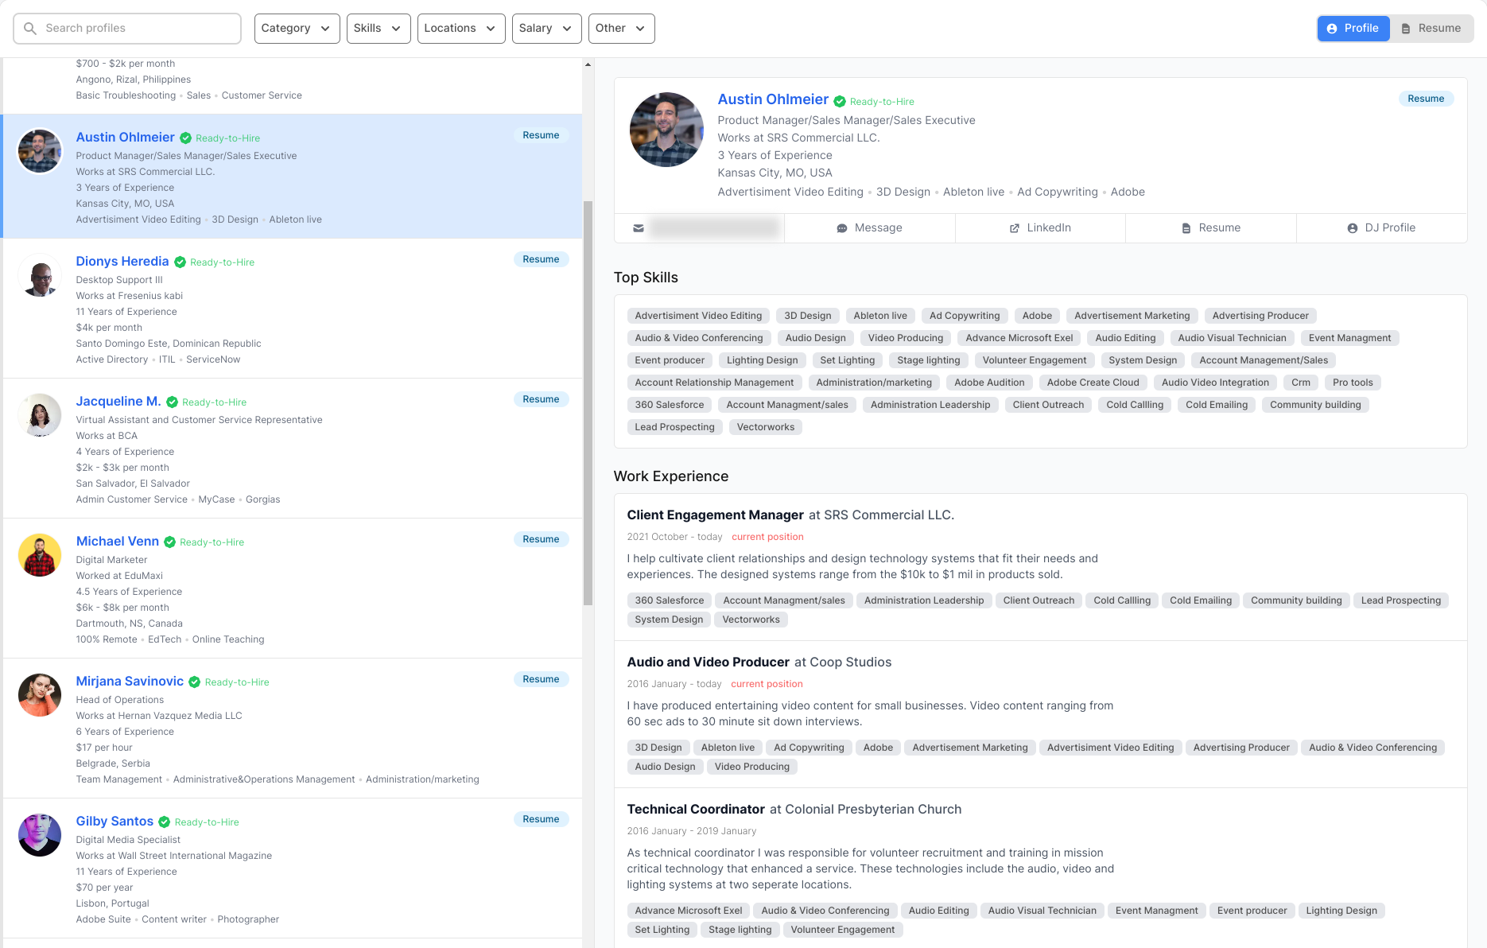Switch to the Profile view toggle
The height and width of the screenshot is (948, 1487).
pyautogui.click(x=1353, y=29)
